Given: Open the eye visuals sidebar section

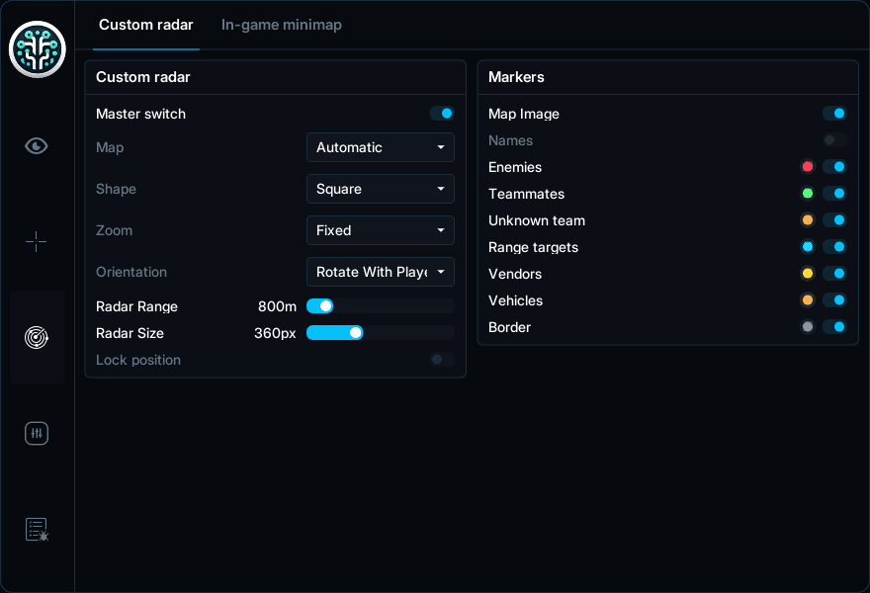Looking at the screenshot, I should click(37, 146).
